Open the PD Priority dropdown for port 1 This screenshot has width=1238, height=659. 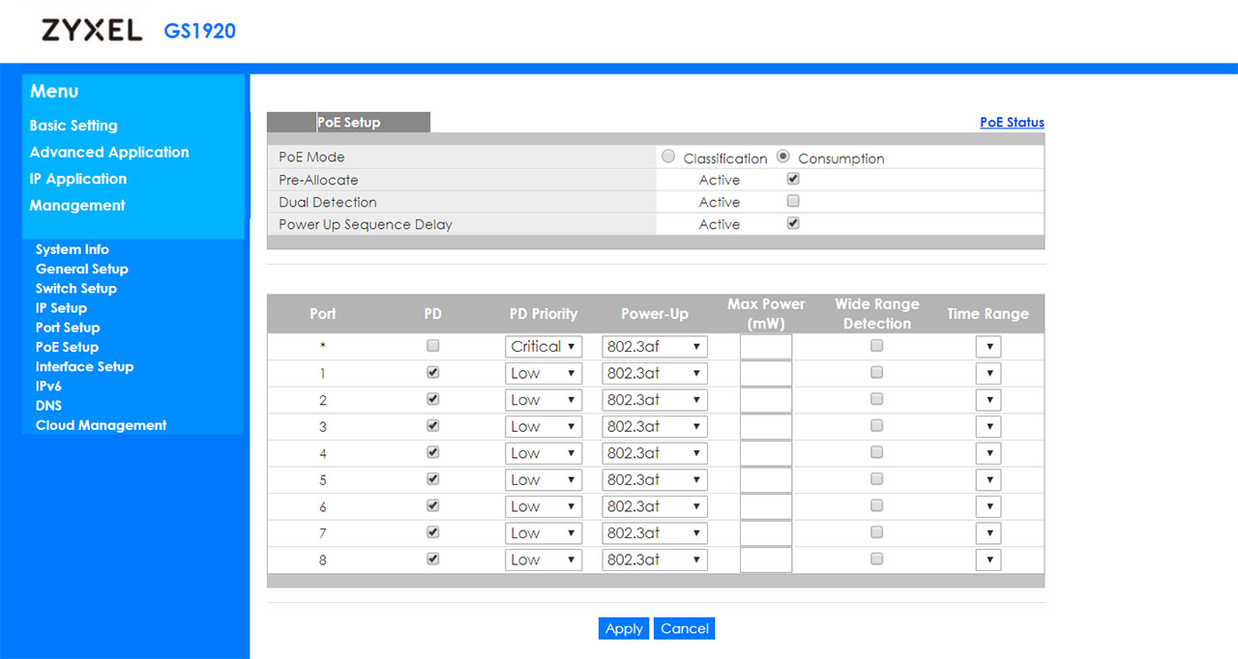[544, 373]
